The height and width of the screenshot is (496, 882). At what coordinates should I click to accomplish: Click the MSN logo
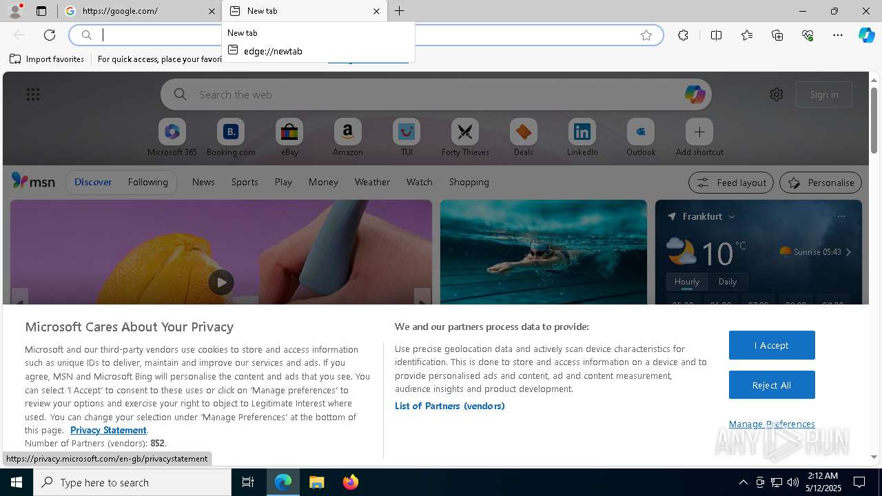click(33, 181)
